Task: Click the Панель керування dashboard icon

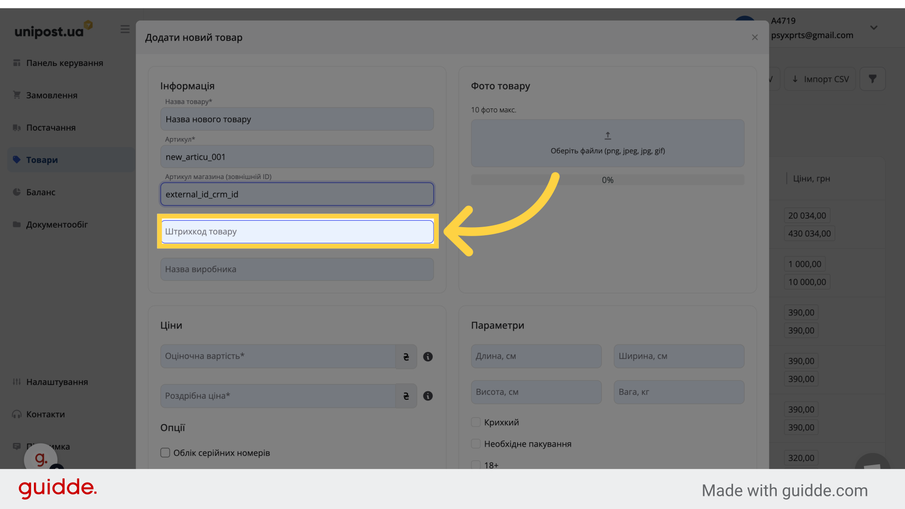Action: [x=17, y=63]
